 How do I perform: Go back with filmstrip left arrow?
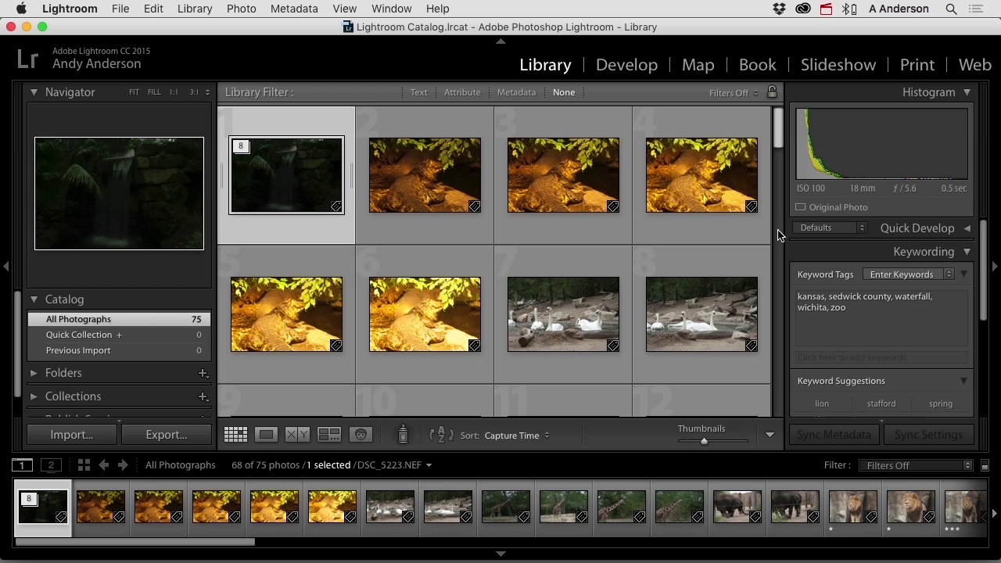click(103, 464)
